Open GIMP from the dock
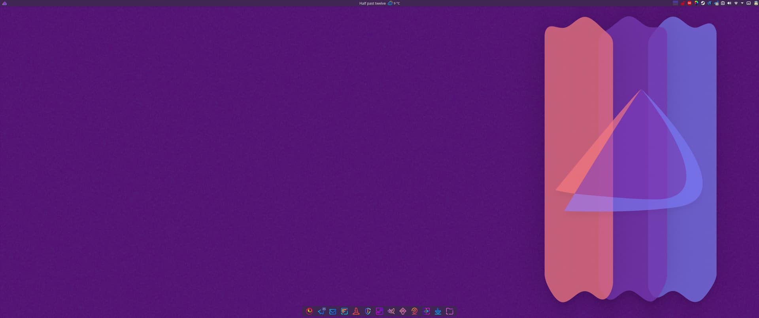Image resolution: width=759 pixels, height=318 pixels. [391, 311]
